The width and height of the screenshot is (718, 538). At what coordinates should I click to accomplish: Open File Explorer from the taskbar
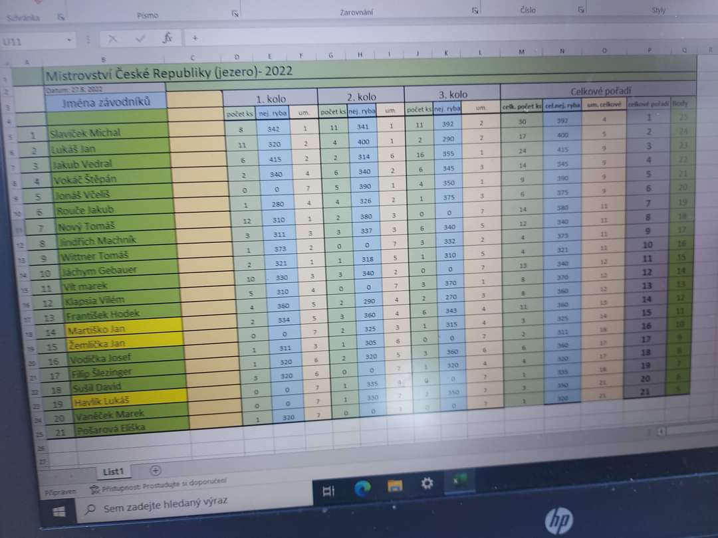[396, 486]
